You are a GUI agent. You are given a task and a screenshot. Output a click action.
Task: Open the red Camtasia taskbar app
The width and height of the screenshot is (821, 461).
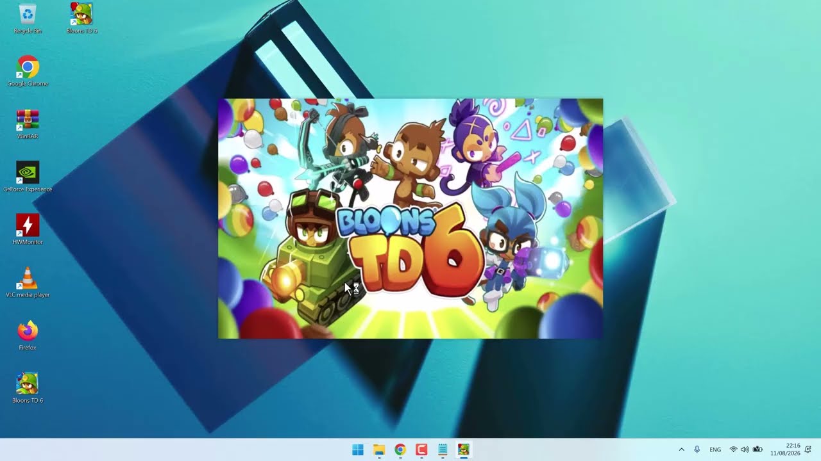(x=421, y=449)
